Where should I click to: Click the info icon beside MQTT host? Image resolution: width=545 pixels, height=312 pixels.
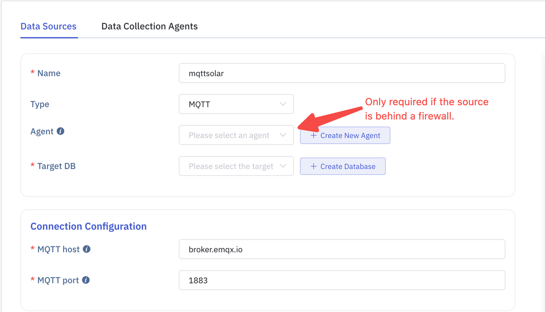click(86, 249)
